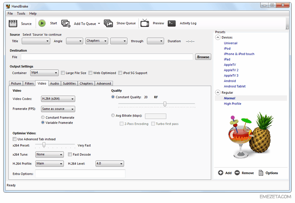This screenshot has width=295, height=203.
Task: Click the Preview television icon
Action: (x=145, y=23)
